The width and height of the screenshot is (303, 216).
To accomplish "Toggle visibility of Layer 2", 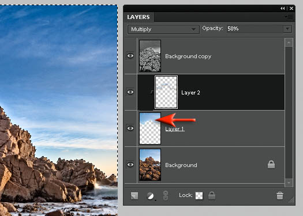I will point(130,92).
